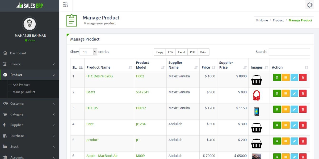The width and height of the screenshot is (319, 159).
Task: Edit the HTC DS product
Action: click(x=294, y=109)
